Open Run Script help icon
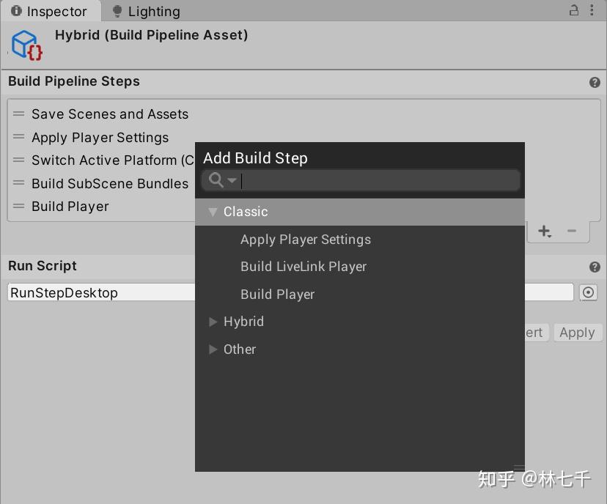This screenshot has width=607, height=504. tap(595, 267)
